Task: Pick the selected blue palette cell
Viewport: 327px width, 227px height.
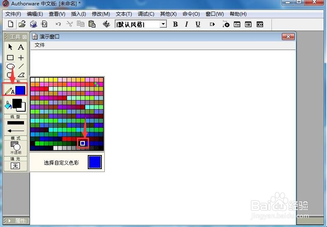Action: tap(83, 143)
